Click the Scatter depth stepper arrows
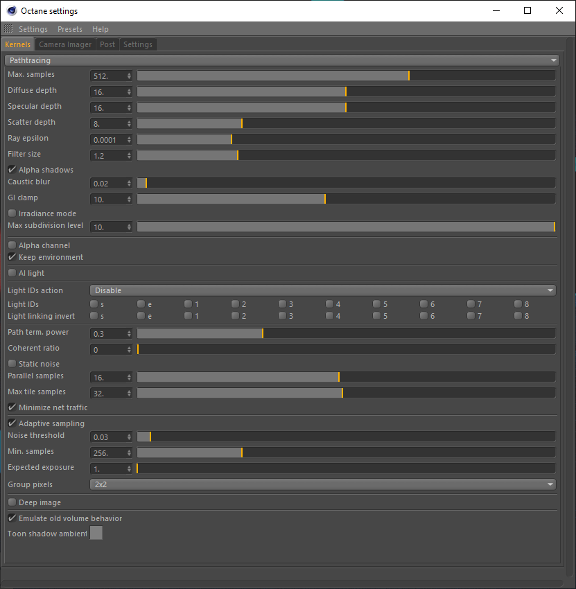Image resolution: width=576 pixels, height=589 pixels. [129, 123]
